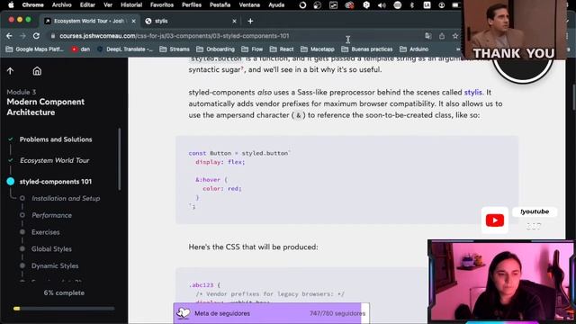Viewport: 576px width, 324px height.
Task: Click the Meta de seguidores goal bar
Action: (x=271, y=313)
